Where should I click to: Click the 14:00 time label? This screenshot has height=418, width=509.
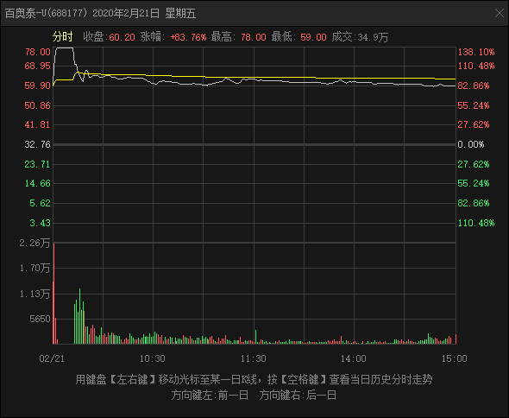point(353,358)
